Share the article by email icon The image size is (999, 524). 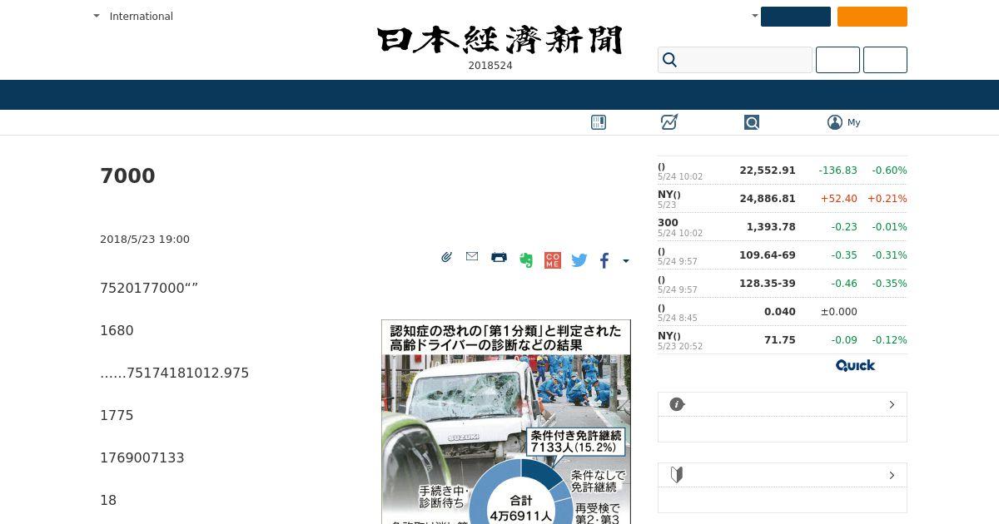(472, 256)
